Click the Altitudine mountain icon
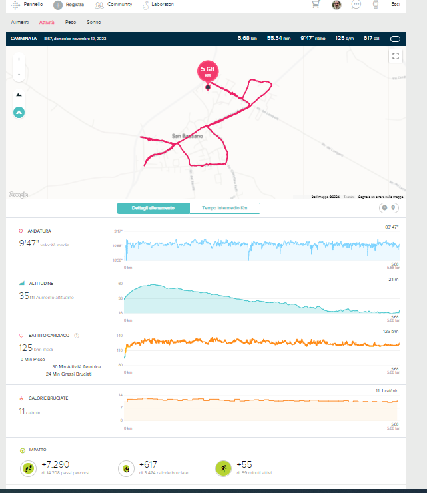The width and height of the screenshot is (427, 493). tap(22, 283)
